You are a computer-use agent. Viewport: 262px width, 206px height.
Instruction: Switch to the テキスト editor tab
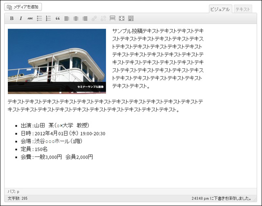click(243, 9)
